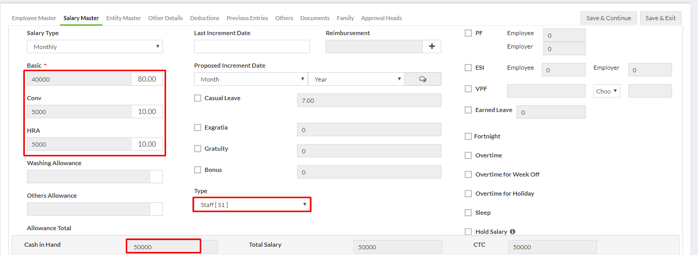Click the info icon beside Hold Salary

(512, 232)
